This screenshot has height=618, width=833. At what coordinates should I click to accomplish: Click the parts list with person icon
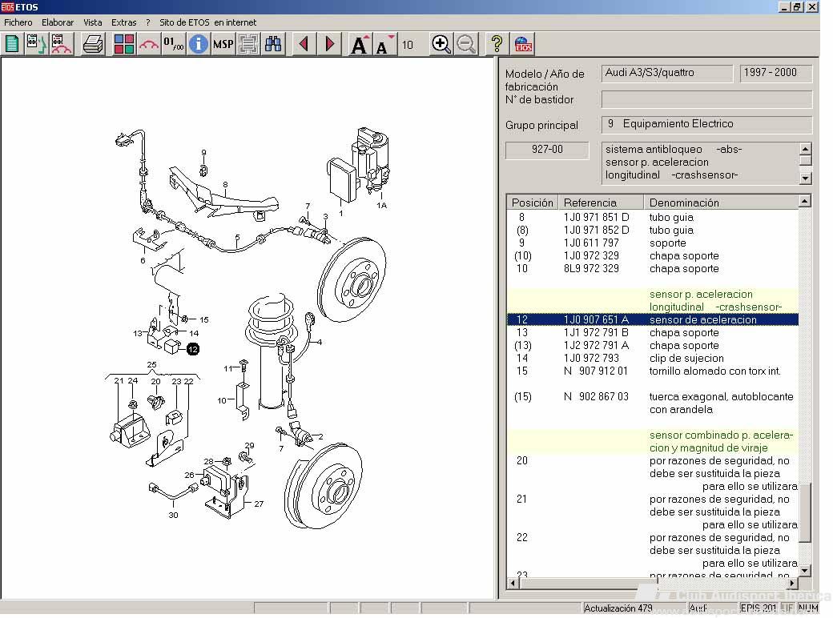pos(36,44)
